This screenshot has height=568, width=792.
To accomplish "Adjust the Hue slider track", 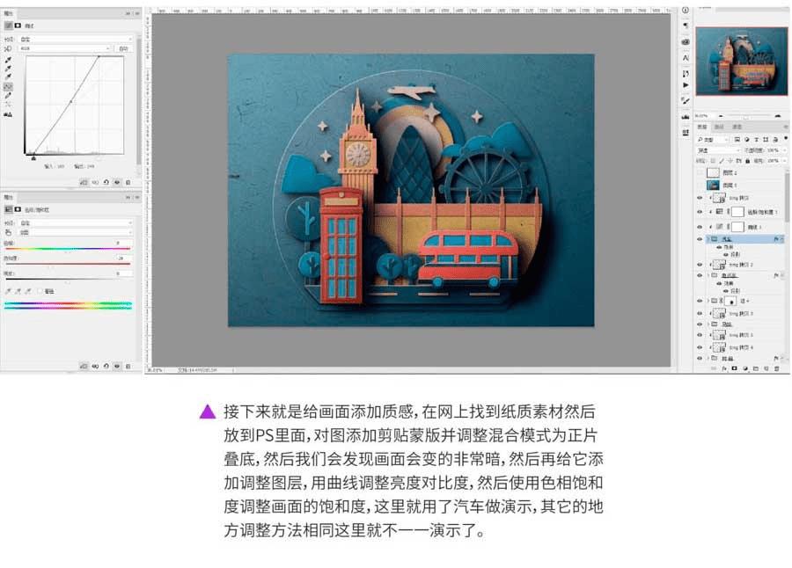I will pos(68,249).
